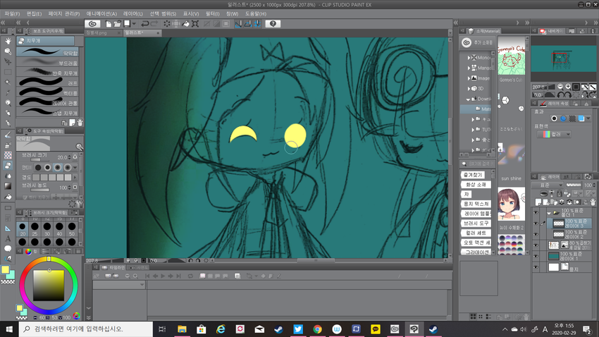Toggle Snap to Grid in command bar
Image resolution: width=599 pixels, height=337 pixels.
(257, 24)
